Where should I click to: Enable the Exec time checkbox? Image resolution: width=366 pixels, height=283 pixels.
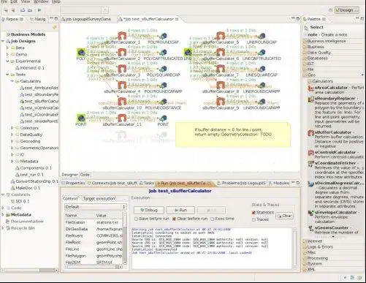[213, 219]
